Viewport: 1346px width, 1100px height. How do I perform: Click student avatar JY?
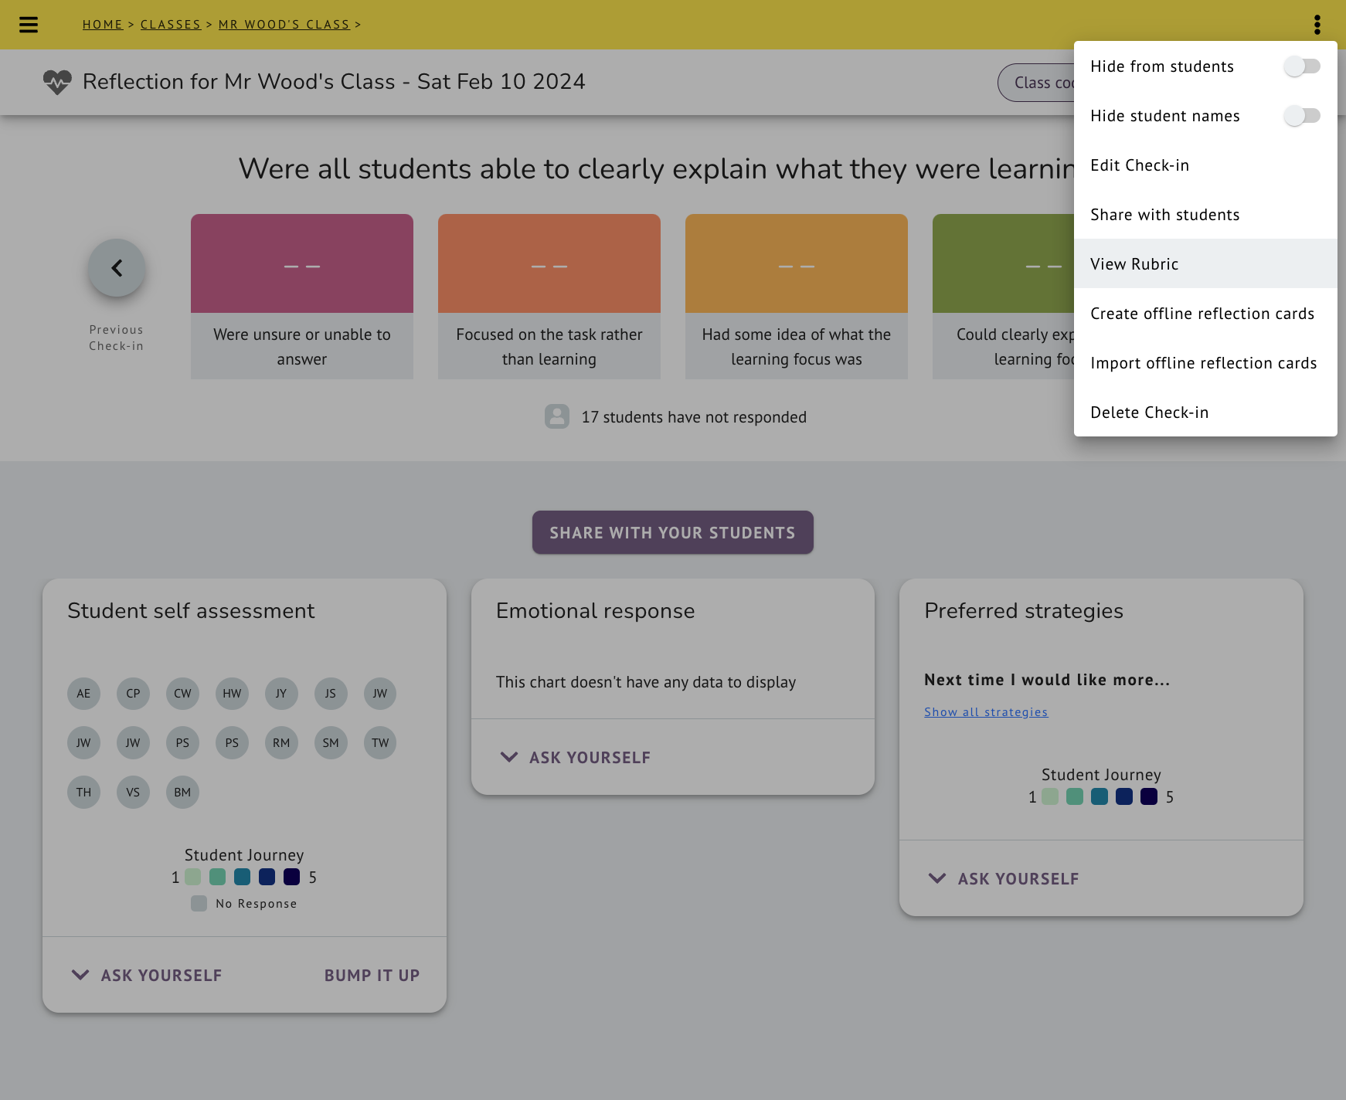281,694
